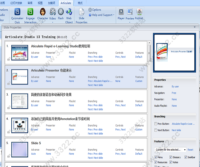200x167 pixels.
Task: Open Help and Support
Action: tap(101, 15)
